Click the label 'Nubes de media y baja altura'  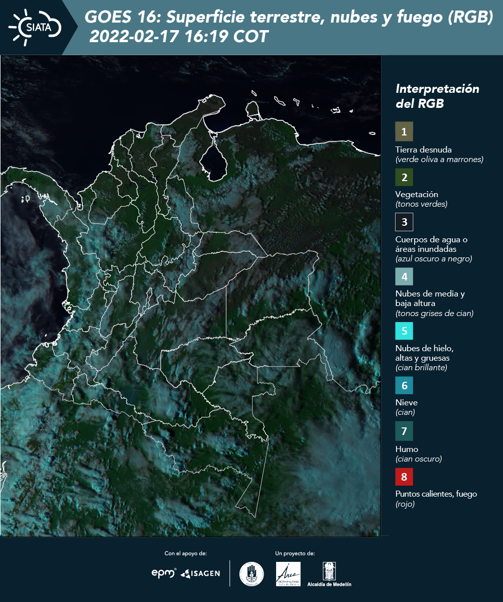[x=430, y=298]
